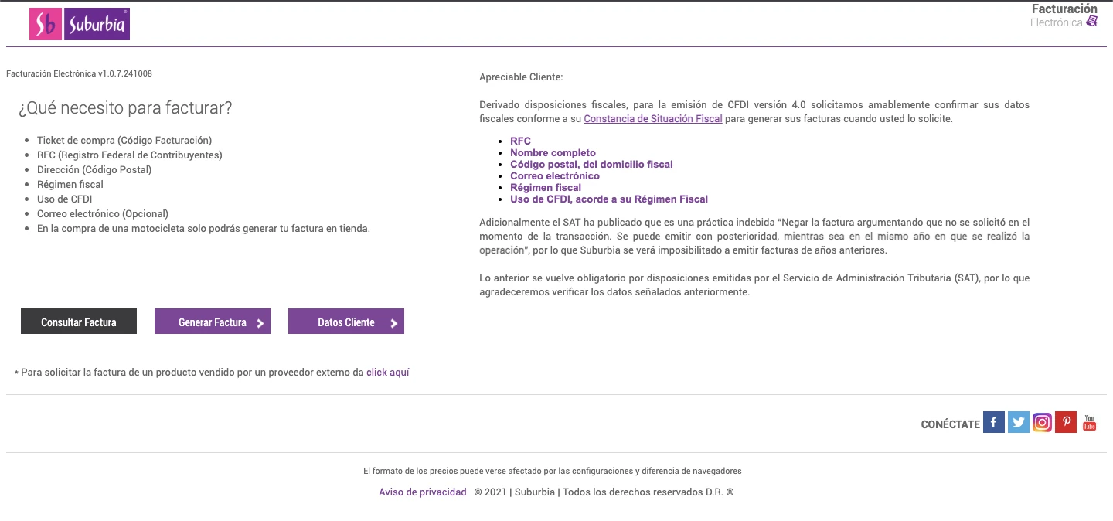Click the invoice icon beside Electrónica header
This screenshot has width=1113, height=521.
pyautogui.click(x=1091, y=22)
